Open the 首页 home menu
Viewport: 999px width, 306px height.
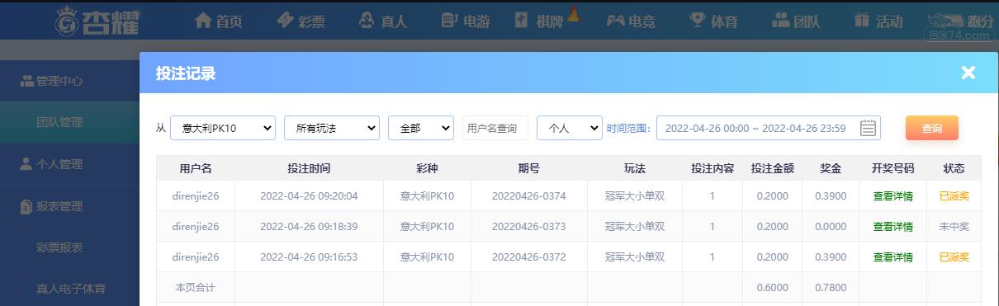coord(218,21)
